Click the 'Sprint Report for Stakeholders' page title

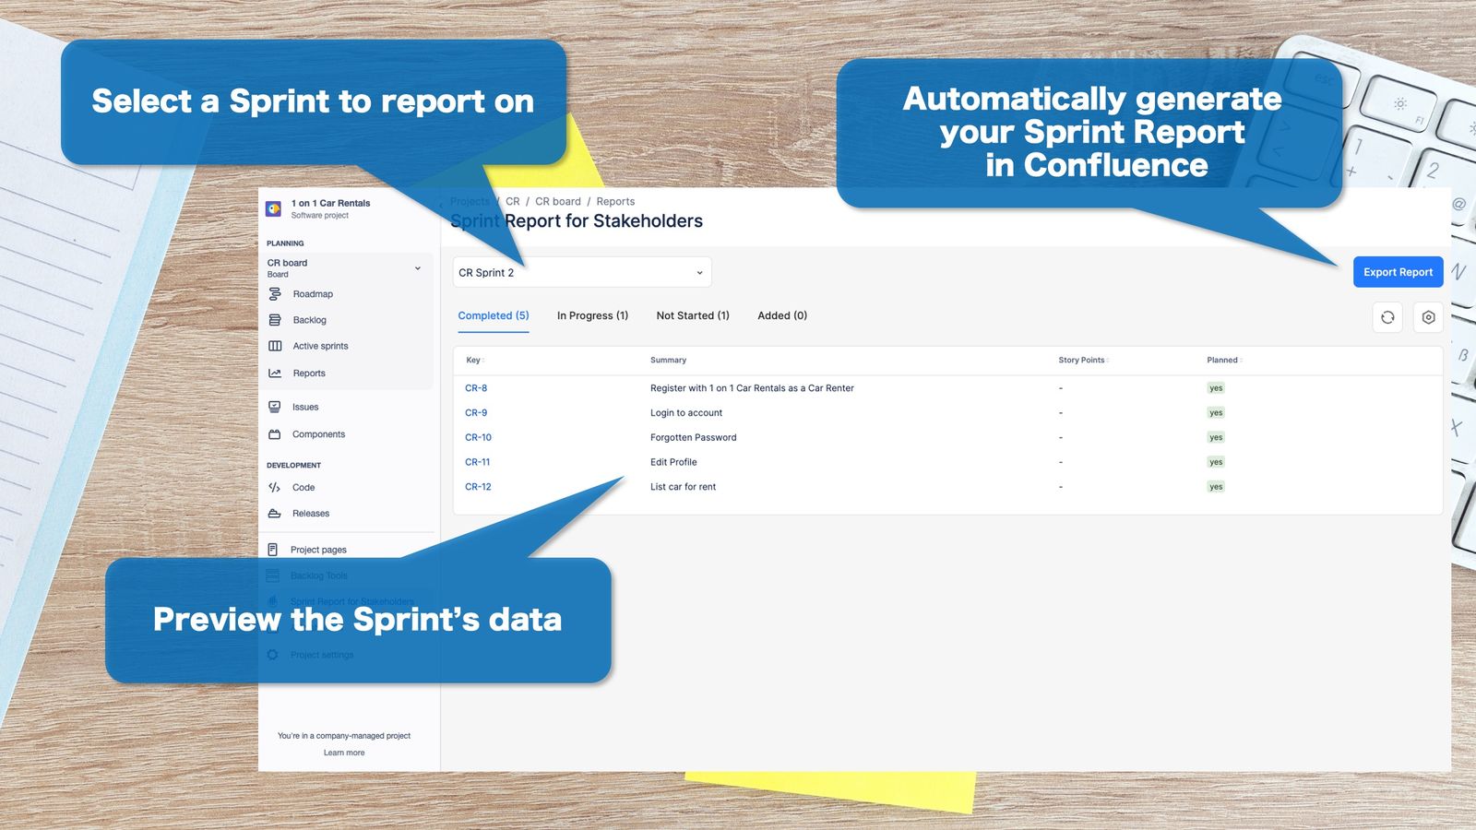point(577,221)
